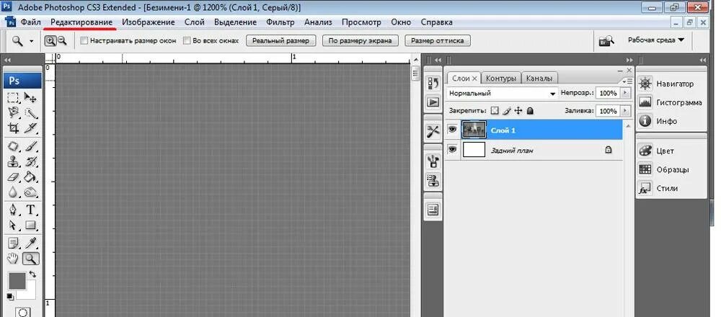721x317 pixels.
Task: Hide 'Задний план' layer eye icon
Action: click(453, 150)
